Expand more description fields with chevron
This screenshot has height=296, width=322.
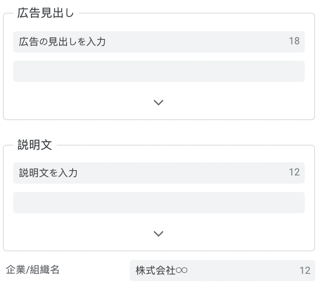tap(159, 234)
